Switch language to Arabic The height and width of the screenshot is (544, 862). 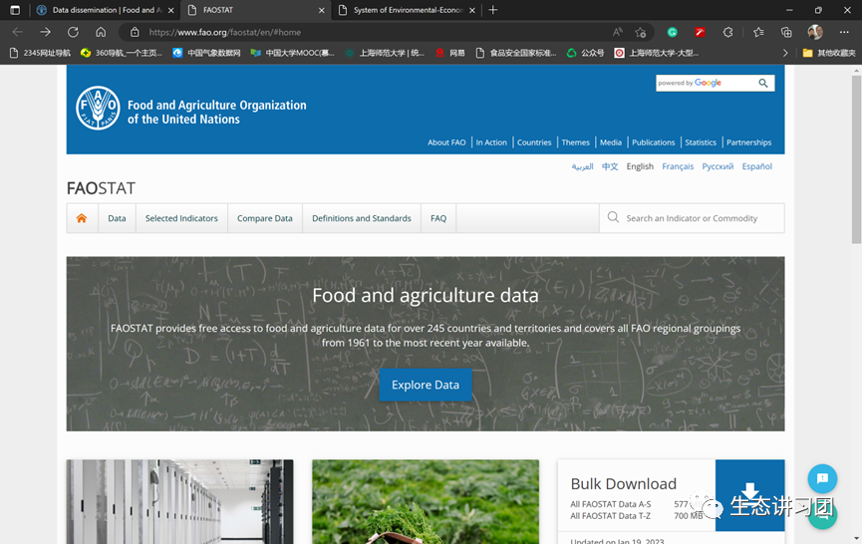click(x=582, y=166)
